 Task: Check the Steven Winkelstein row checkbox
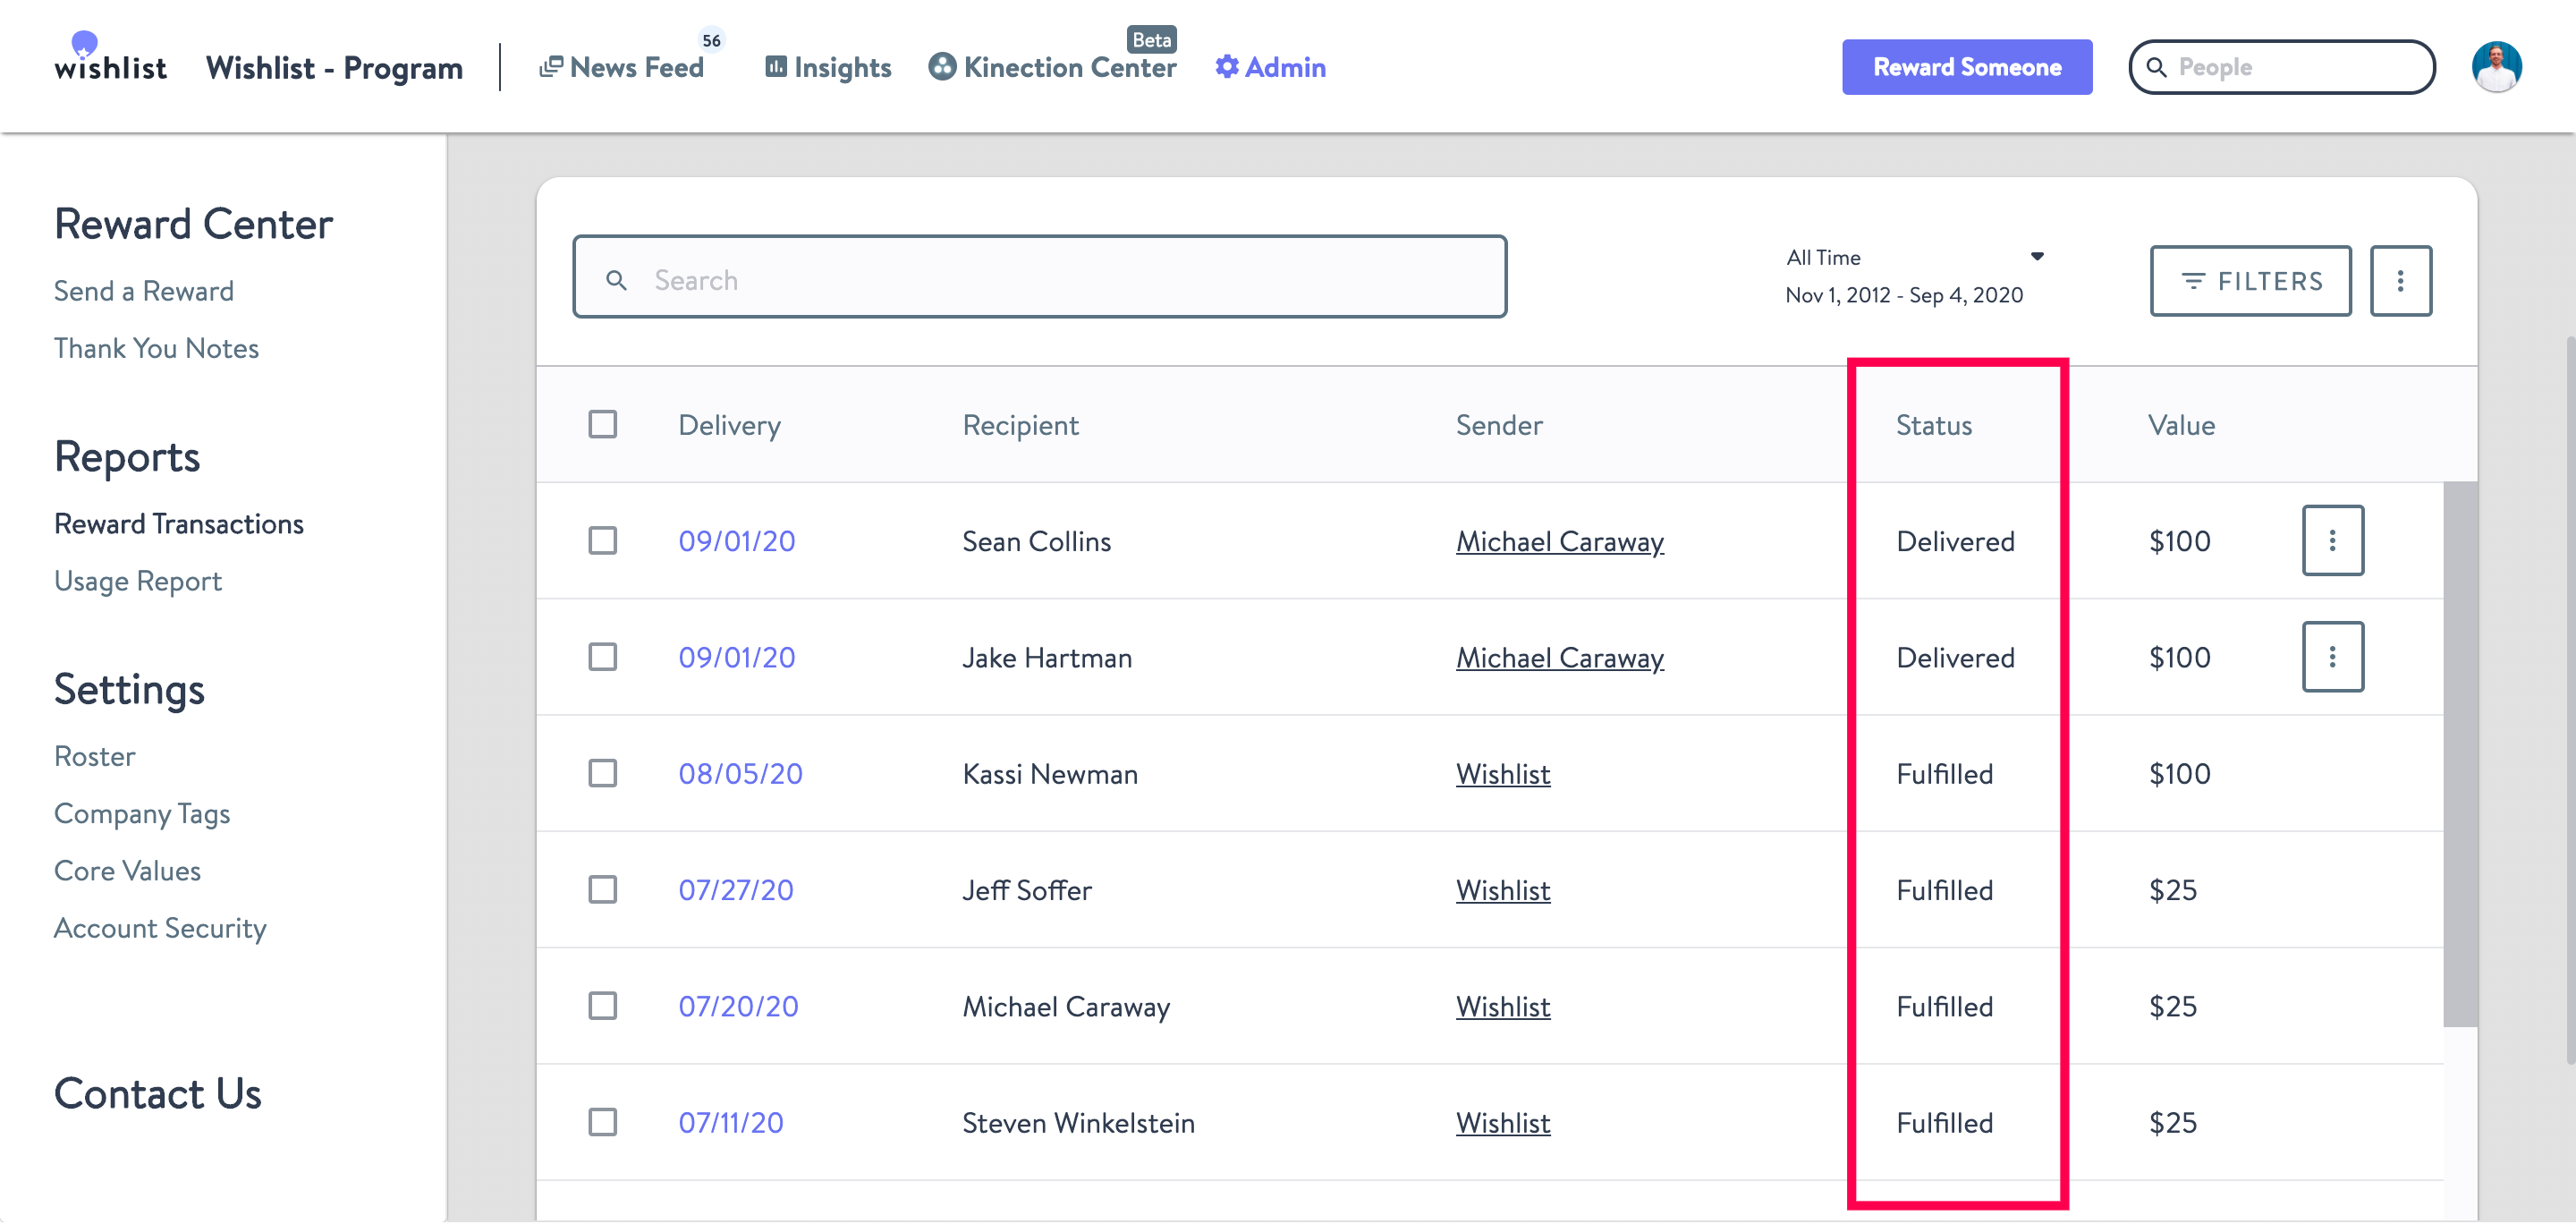click(x=603, y=1122)
